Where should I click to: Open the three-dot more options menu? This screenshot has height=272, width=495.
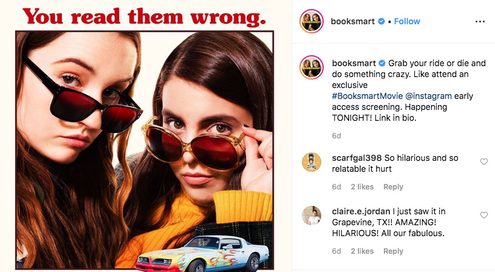tap(480, 21)
